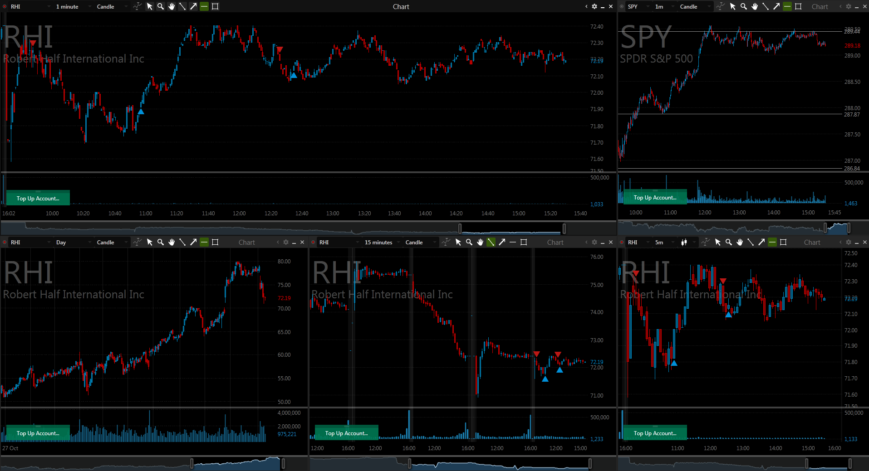Viewport: 869px width, 471px height.
Task: Click Chart title of RHI 1 minute panel
Action: (401, 6)
